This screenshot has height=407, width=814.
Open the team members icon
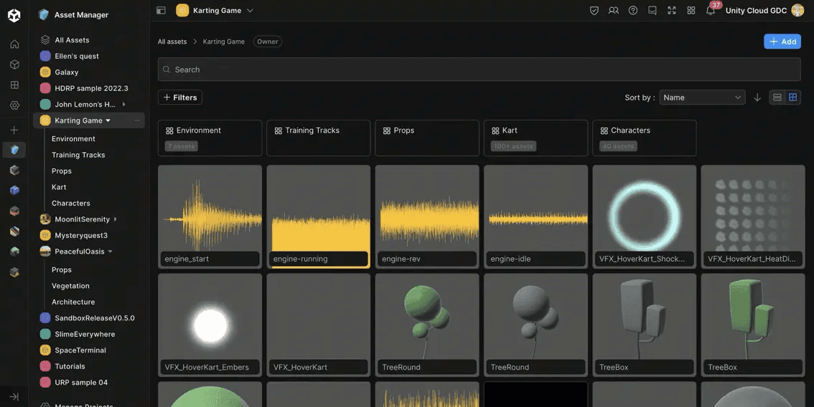click(614, 10)
